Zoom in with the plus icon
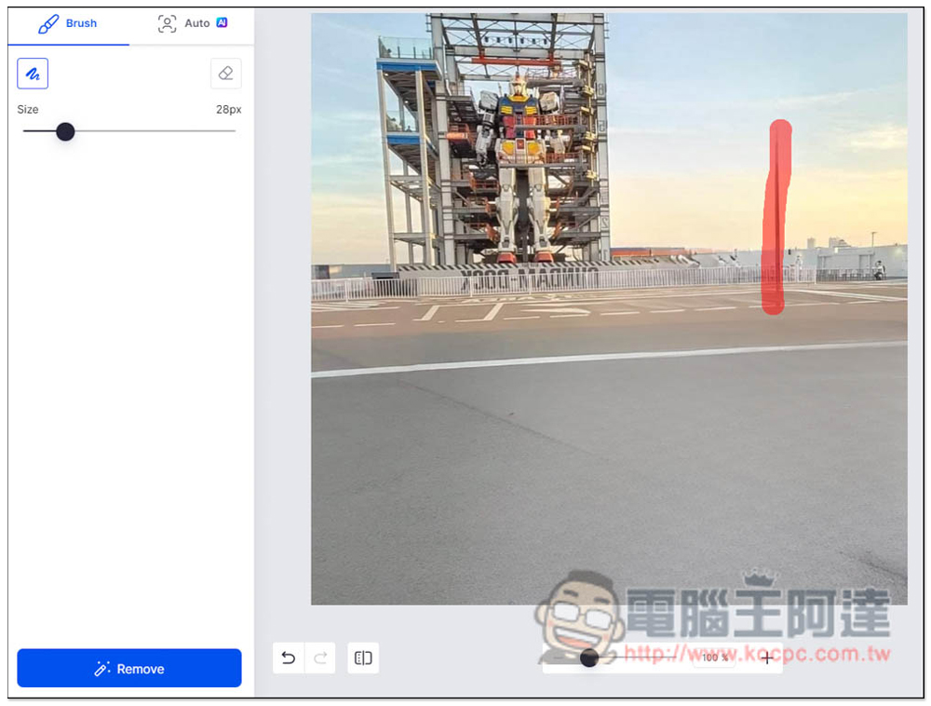 (767, 658)
